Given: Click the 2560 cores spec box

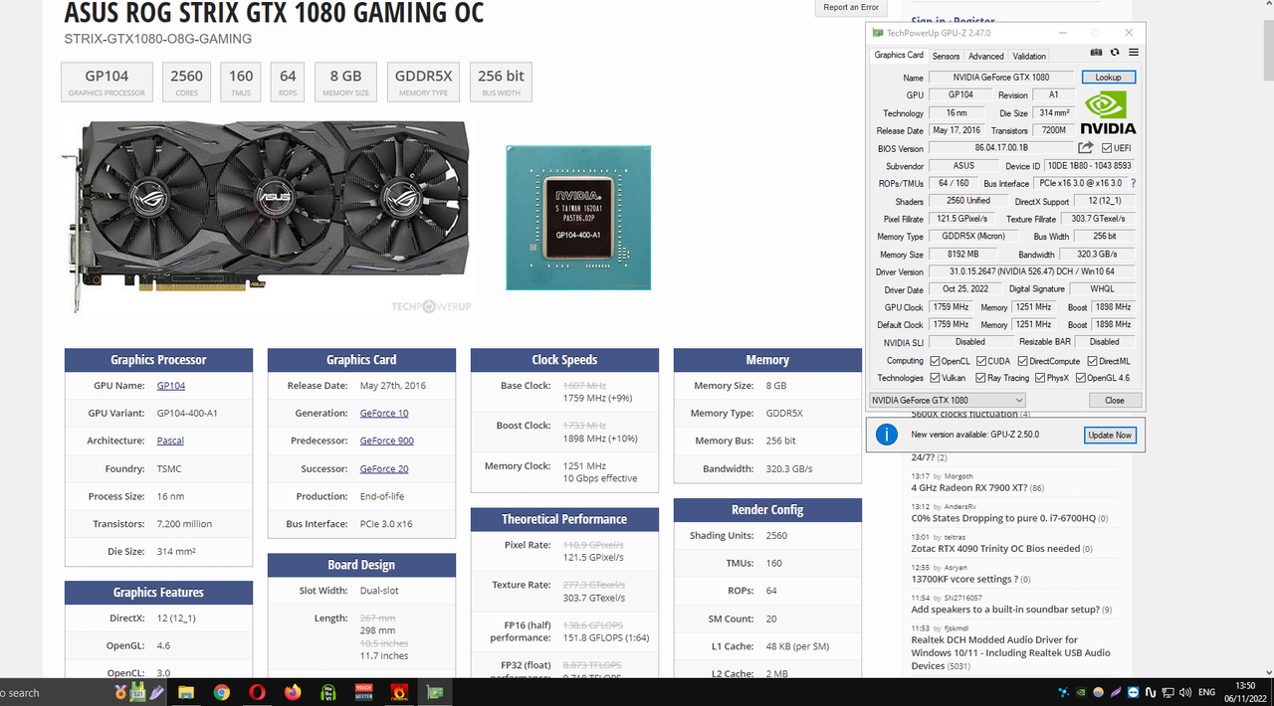Looking at the screenshot, I should (187, 82).
